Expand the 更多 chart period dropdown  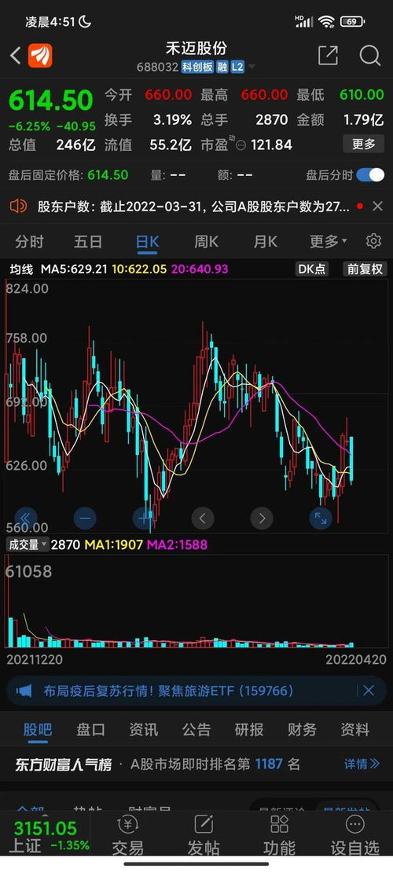328,242
